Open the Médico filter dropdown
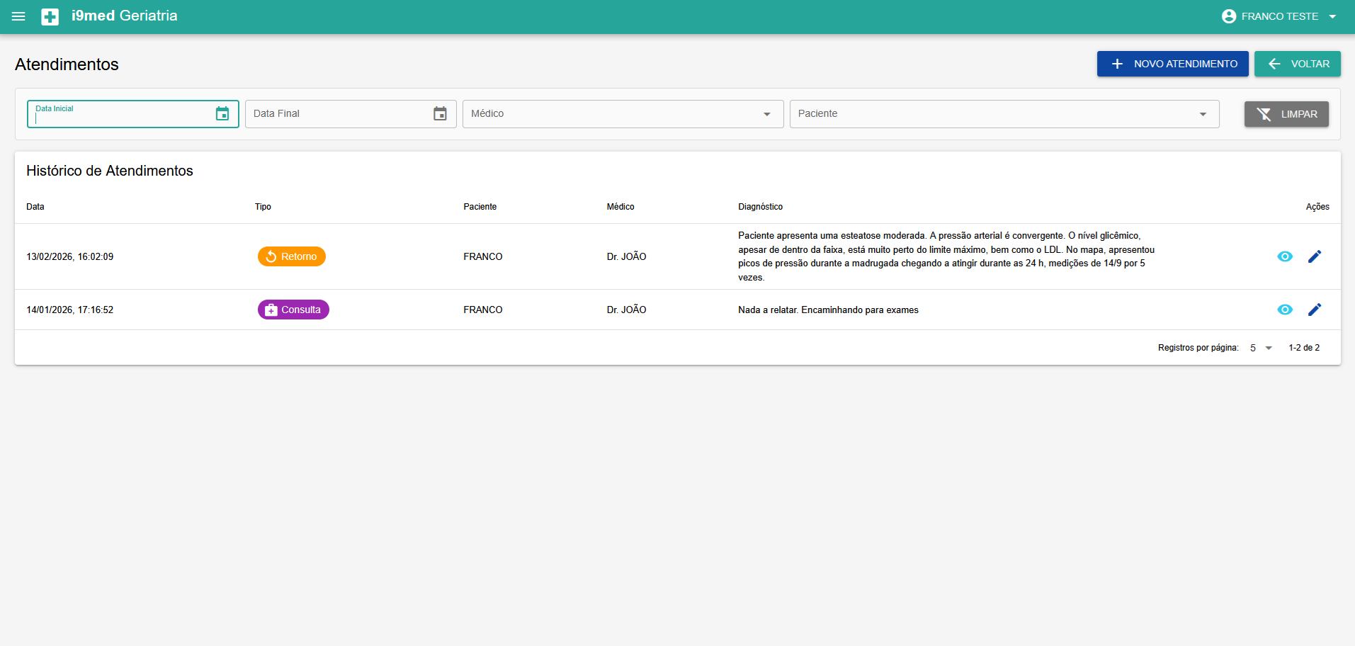Screen dimensions: 1355x646 (x=623, y=114)
